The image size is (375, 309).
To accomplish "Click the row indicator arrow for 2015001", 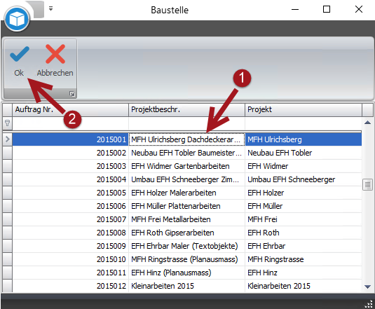I will (8, 139).
